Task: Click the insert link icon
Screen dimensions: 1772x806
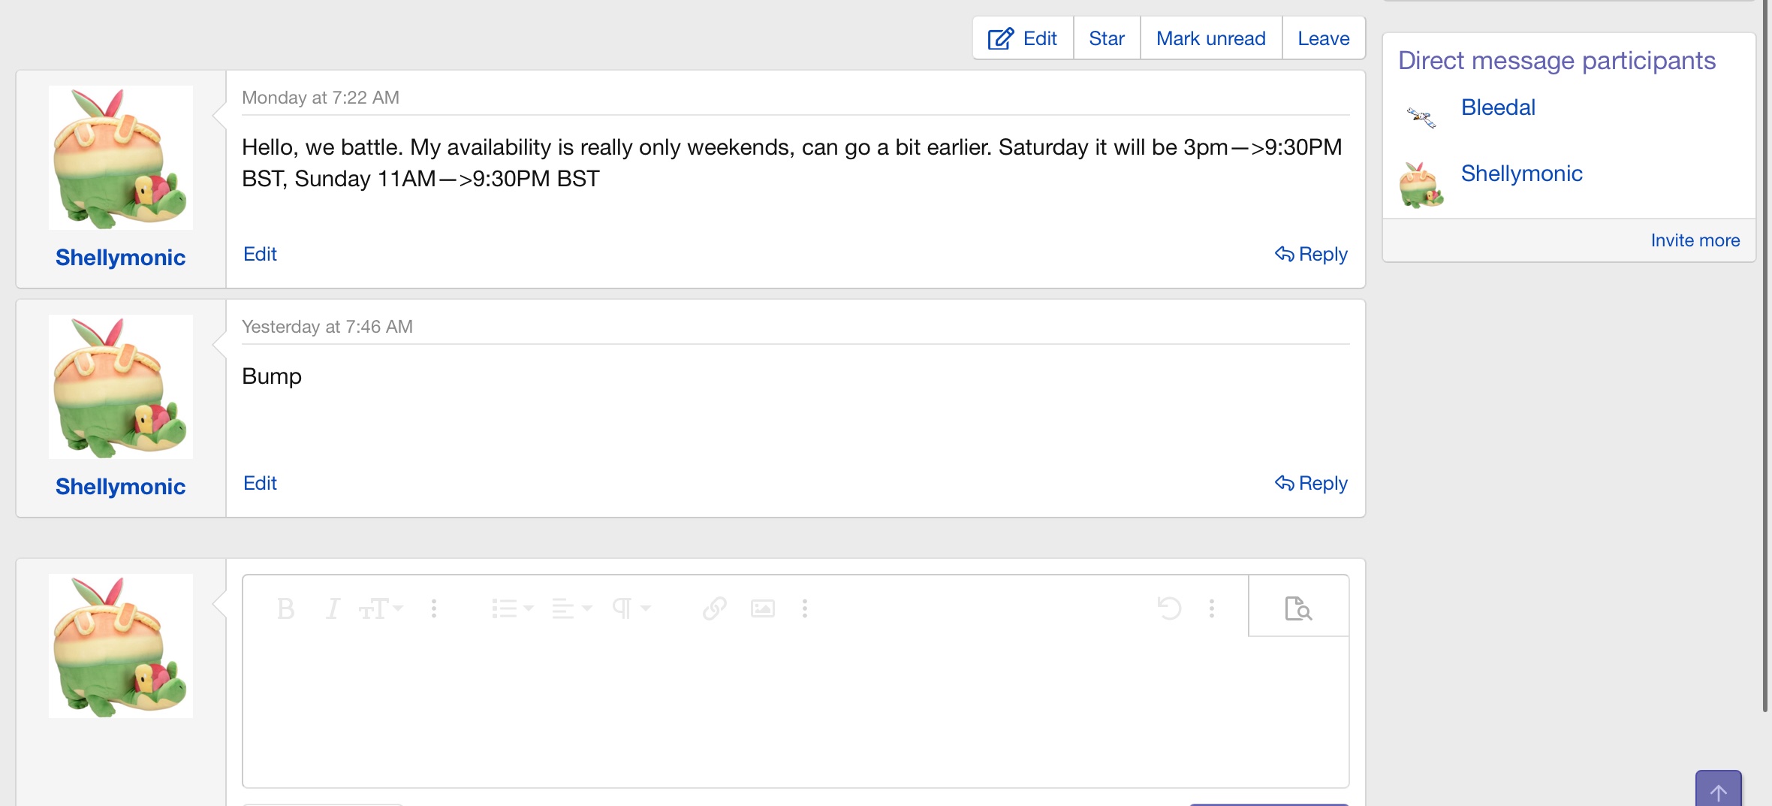Action: pyautogui.click(x=715, y=608)
